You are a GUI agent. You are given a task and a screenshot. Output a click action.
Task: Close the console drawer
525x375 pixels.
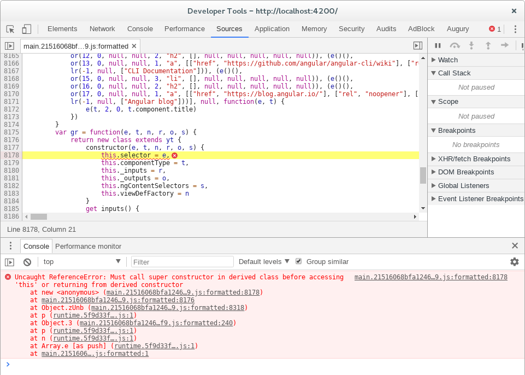[515, 245]
